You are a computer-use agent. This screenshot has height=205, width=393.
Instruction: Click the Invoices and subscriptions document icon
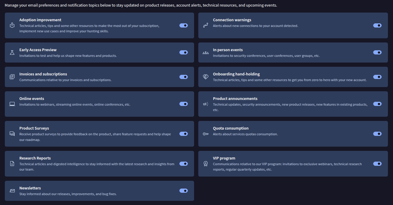[x=12, y=77]
